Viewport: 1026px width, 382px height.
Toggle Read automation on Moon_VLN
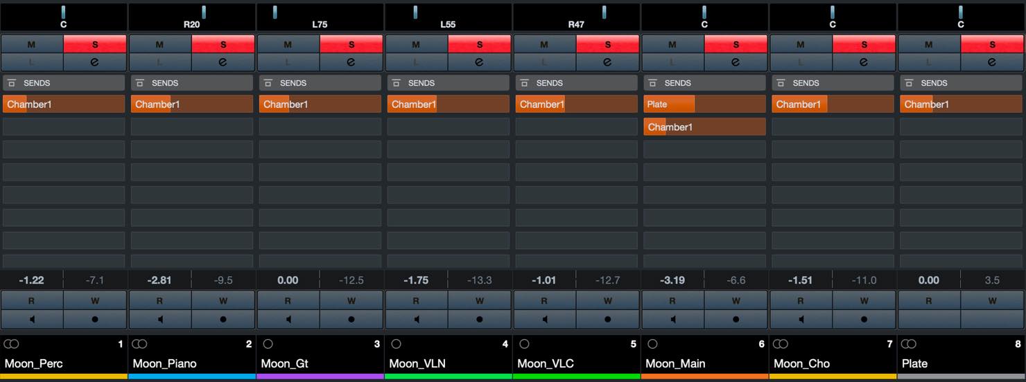pos(417,300)
